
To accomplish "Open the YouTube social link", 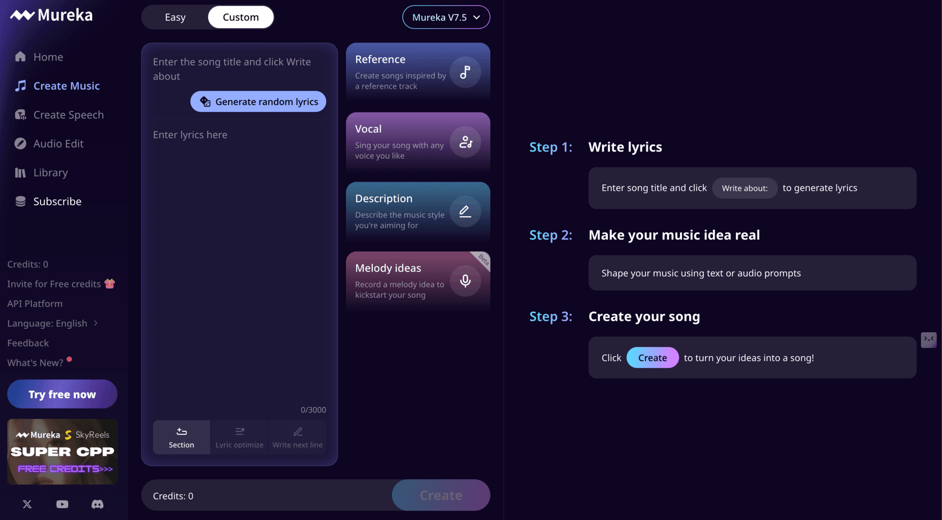I will coord(62,504).
